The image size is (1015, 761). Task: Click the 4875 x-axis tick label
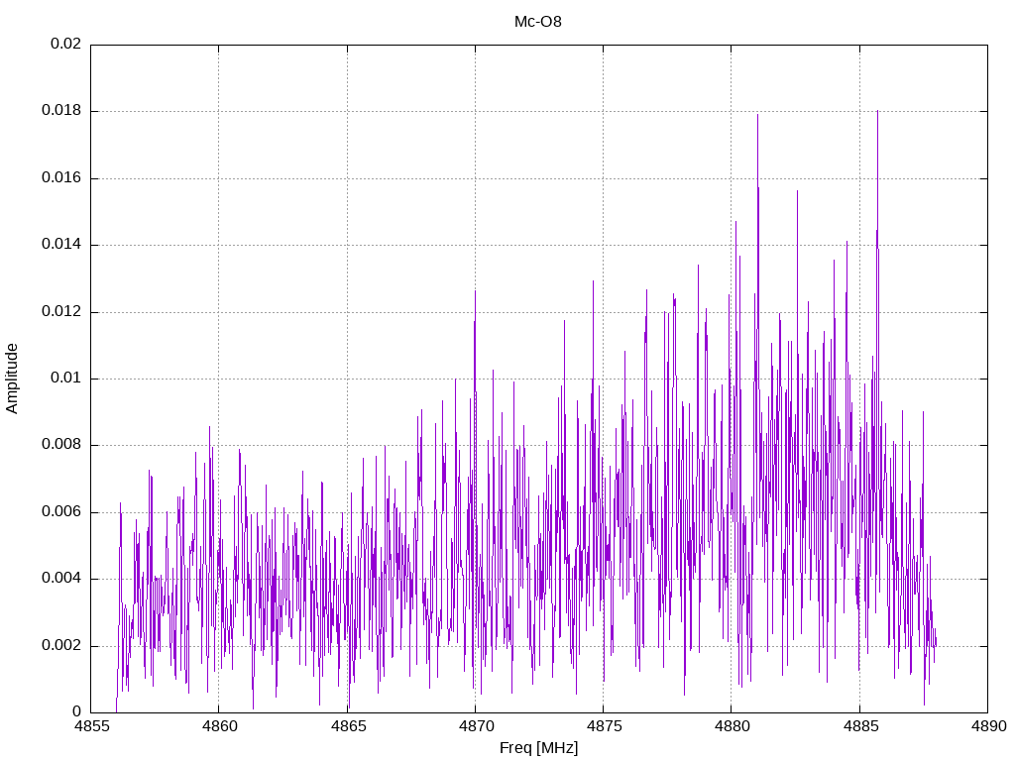pos(604,726)
